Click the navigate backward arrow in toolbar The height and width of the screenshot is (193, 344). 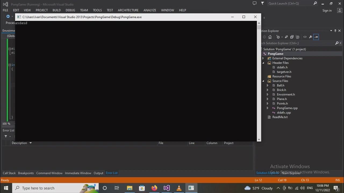point(8,16)
